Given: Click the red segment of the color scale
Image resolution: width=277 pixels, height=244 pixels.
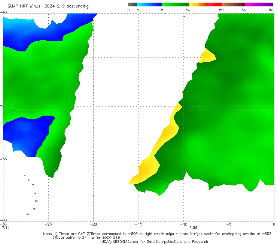Looking at the screenshot, I should tap(215, 5).
